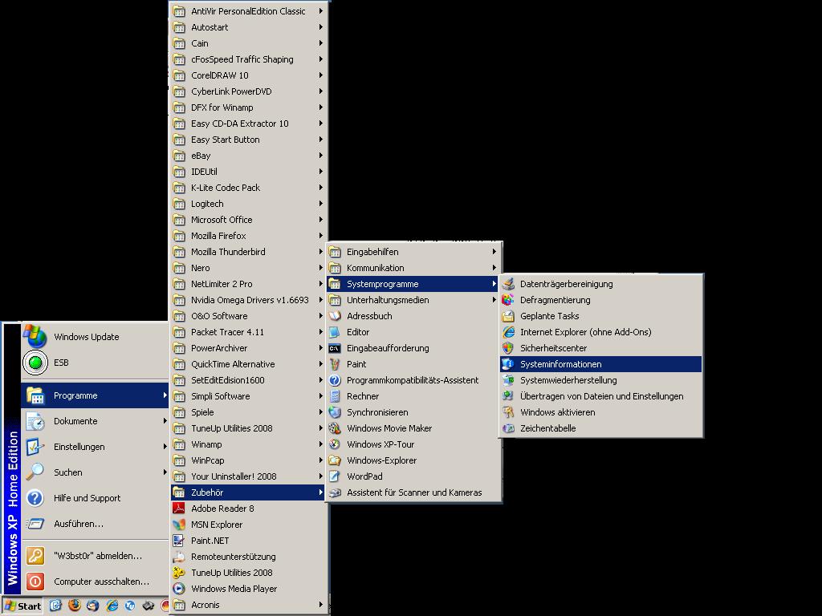Viewport: 822px width, 616px height.
Task: Open Adobe Reader 8 via its icon
Action: pos(179,509)
